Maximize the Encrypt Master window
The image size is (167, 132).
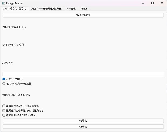coord(152,3)
